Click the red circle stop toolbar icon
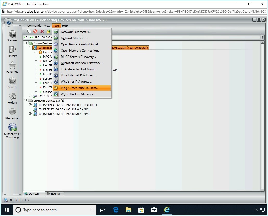Screen dimensions: 268x216 (x=35, y=31)
